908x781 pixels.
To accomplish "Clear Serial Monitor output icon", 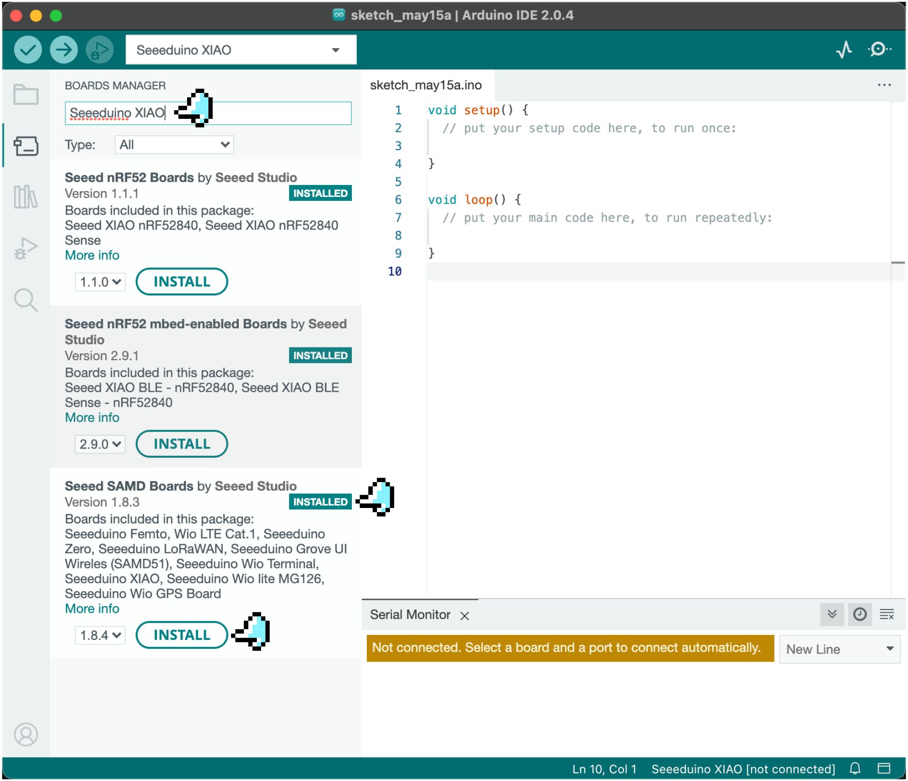I will click(887, 615).
